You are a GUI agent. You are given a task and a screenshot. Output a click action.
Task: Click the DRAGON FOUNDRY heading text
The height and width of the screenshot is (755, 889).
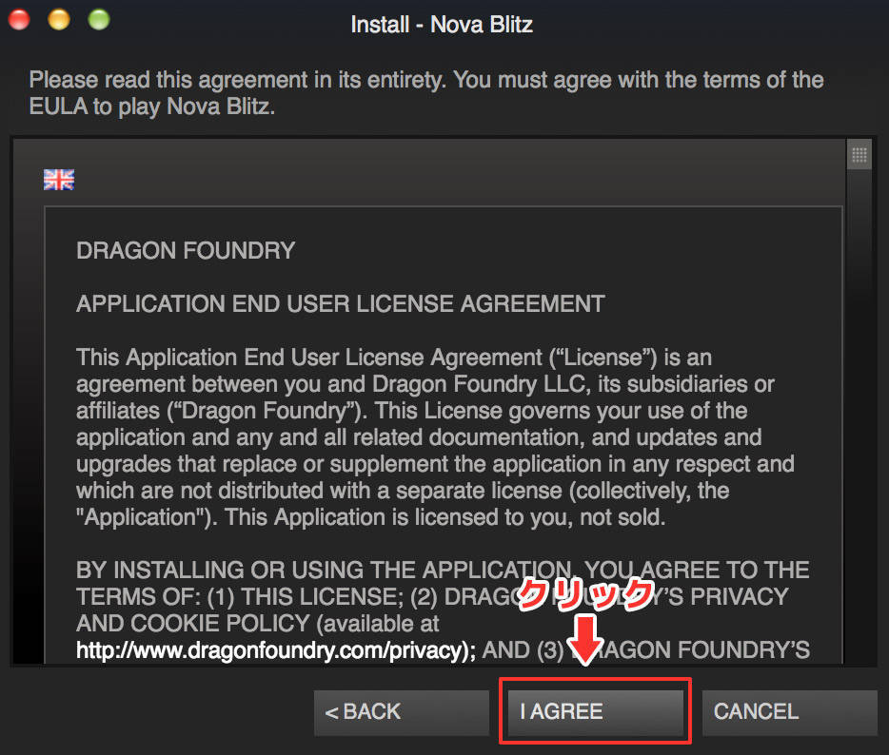tap(186, 250)
